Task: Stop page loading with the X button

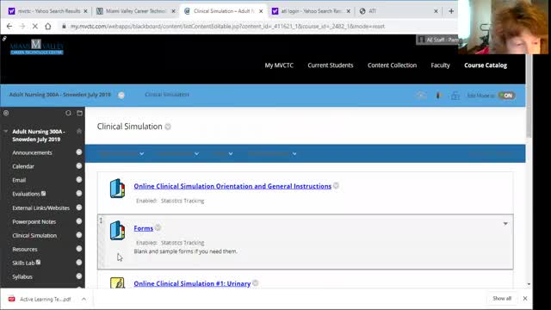Action: coord(34,26)
